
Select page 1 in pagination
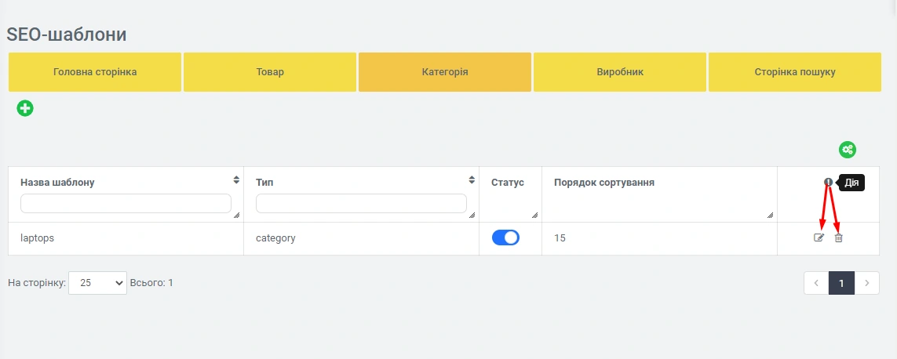coord(841,283)
